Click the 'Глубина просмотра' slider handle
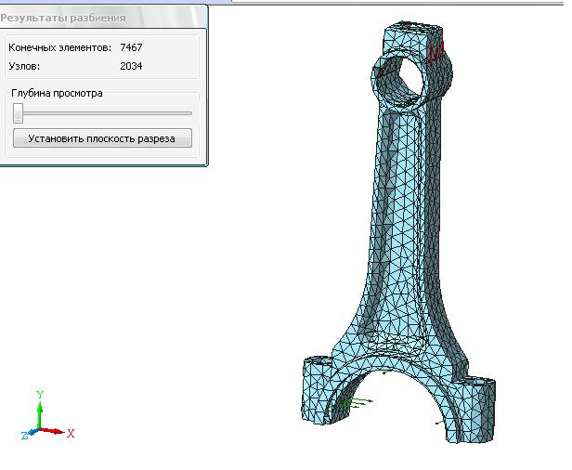This screenshot has width=572, height=470. [18, 113]
